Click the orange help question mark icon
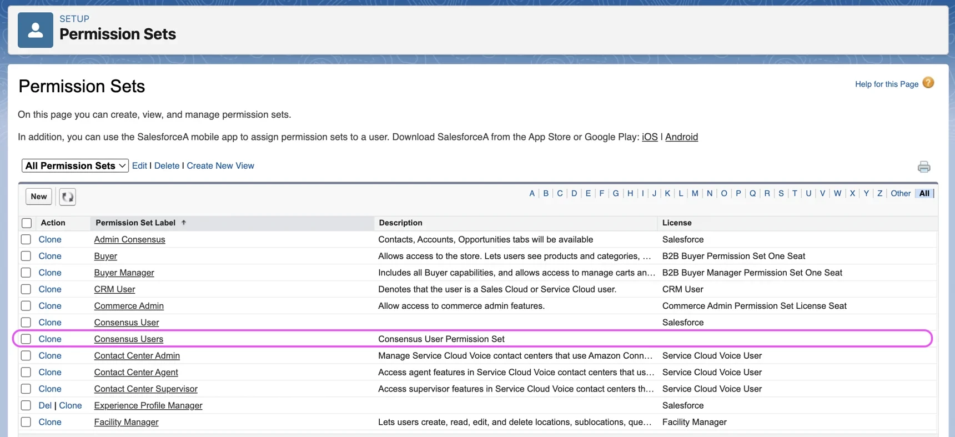This screenshot has height=437, width=955. (928, 83)
